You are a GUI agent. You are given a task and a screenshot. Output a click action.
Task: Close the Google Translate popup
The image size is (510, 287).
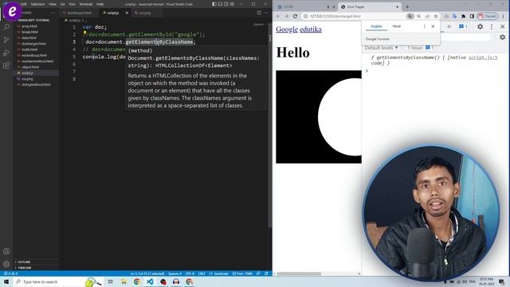(433, 26)
